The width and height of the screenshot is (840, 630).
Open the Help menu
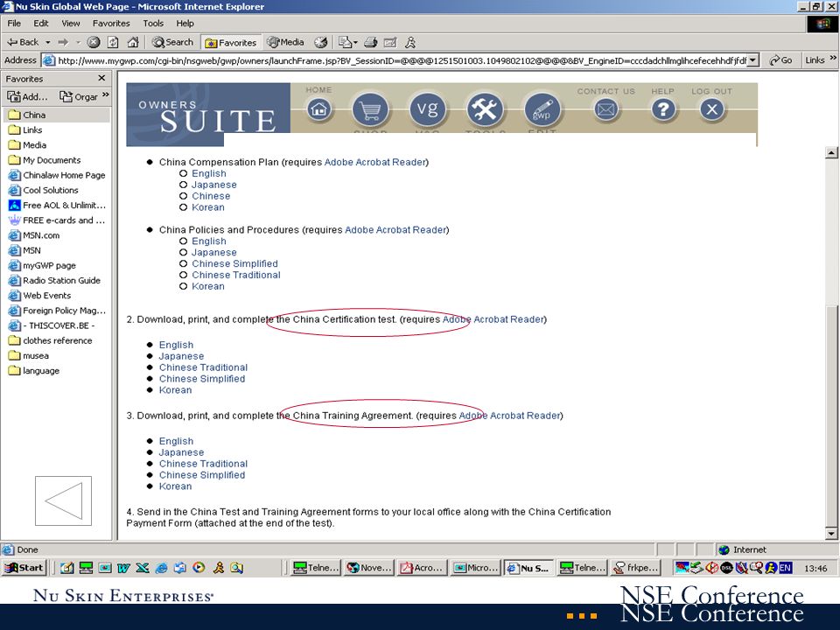(185, 23)
